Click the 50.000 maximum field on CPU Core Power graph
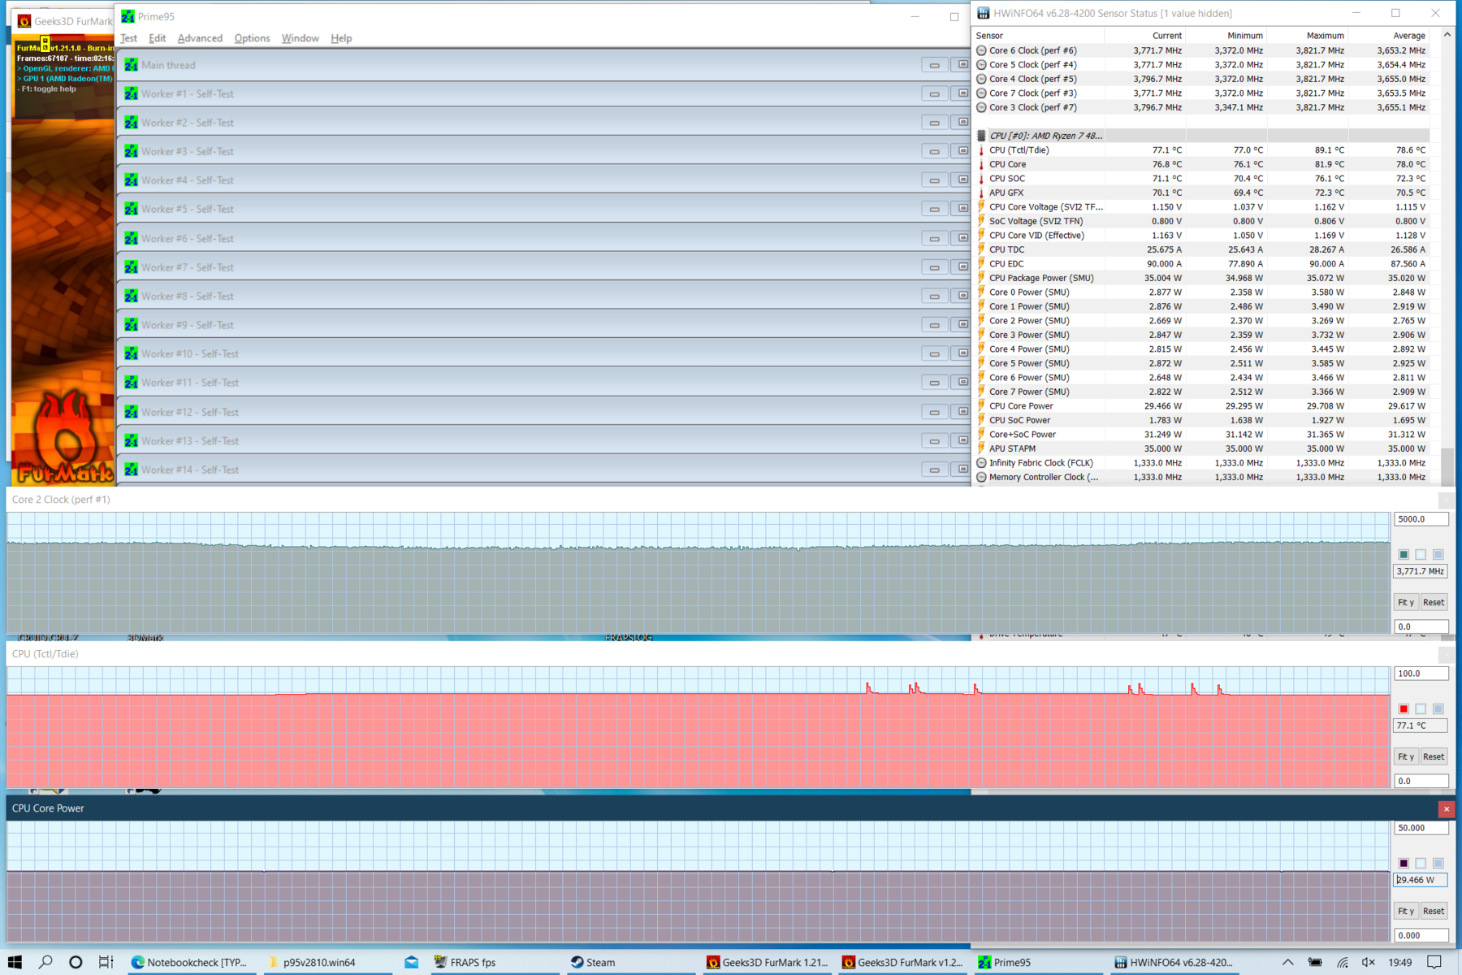This screenshot has height=975, width=1462. point(1421,827)
